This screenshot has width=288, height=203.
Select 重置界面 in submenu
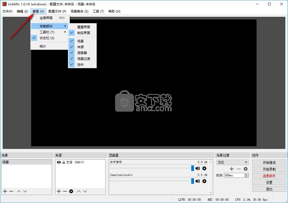click(82, 27)
